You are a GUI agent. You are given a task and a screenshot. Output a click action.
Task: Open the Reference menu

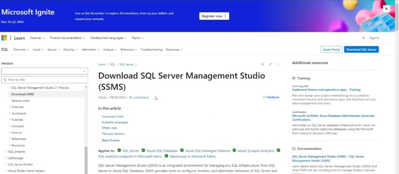click(129, 50)
